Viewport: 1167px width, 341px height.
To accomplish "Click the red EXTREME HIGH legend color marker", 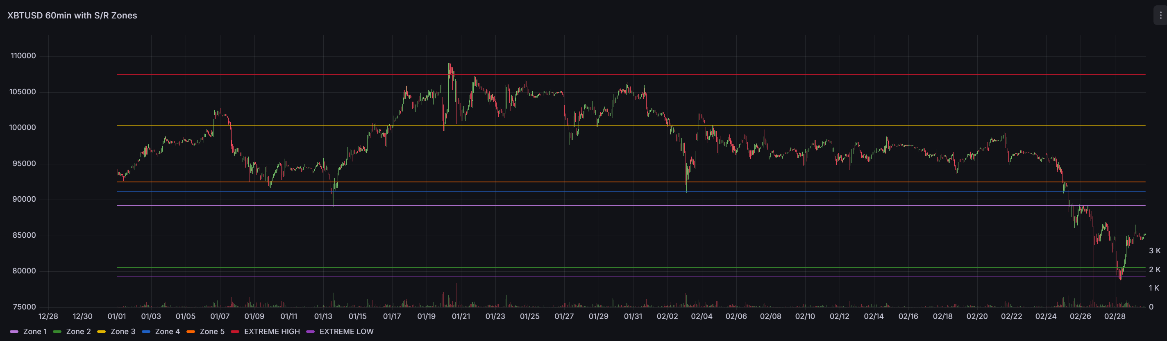I will 235,332.
